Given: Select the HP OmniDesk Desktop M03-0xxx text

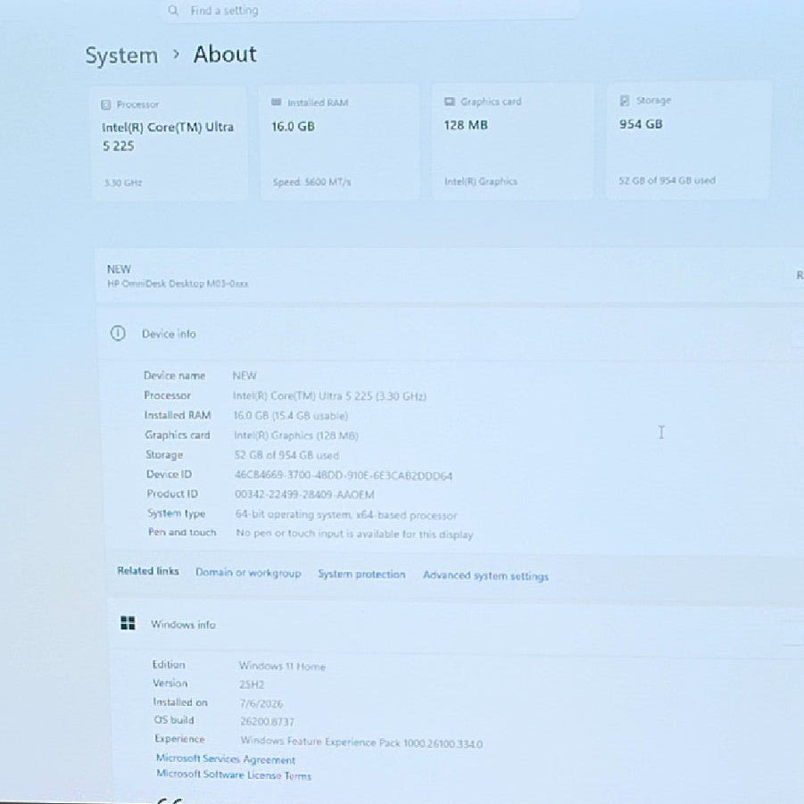Looking at the screenshot, I should point(178,284).
